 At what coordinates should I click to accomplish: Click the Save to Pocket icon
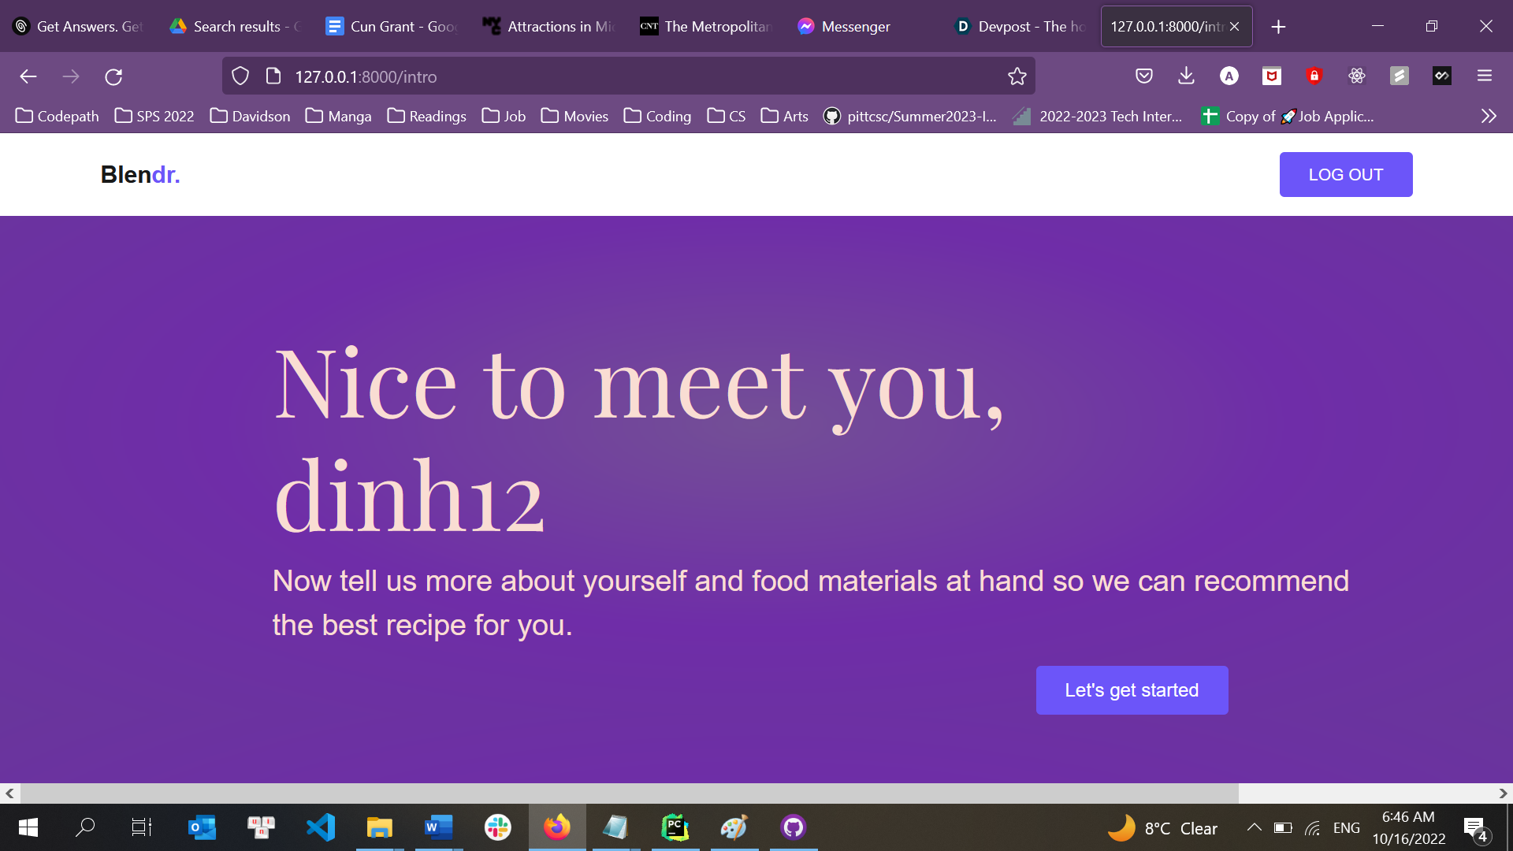(1144, 76)
